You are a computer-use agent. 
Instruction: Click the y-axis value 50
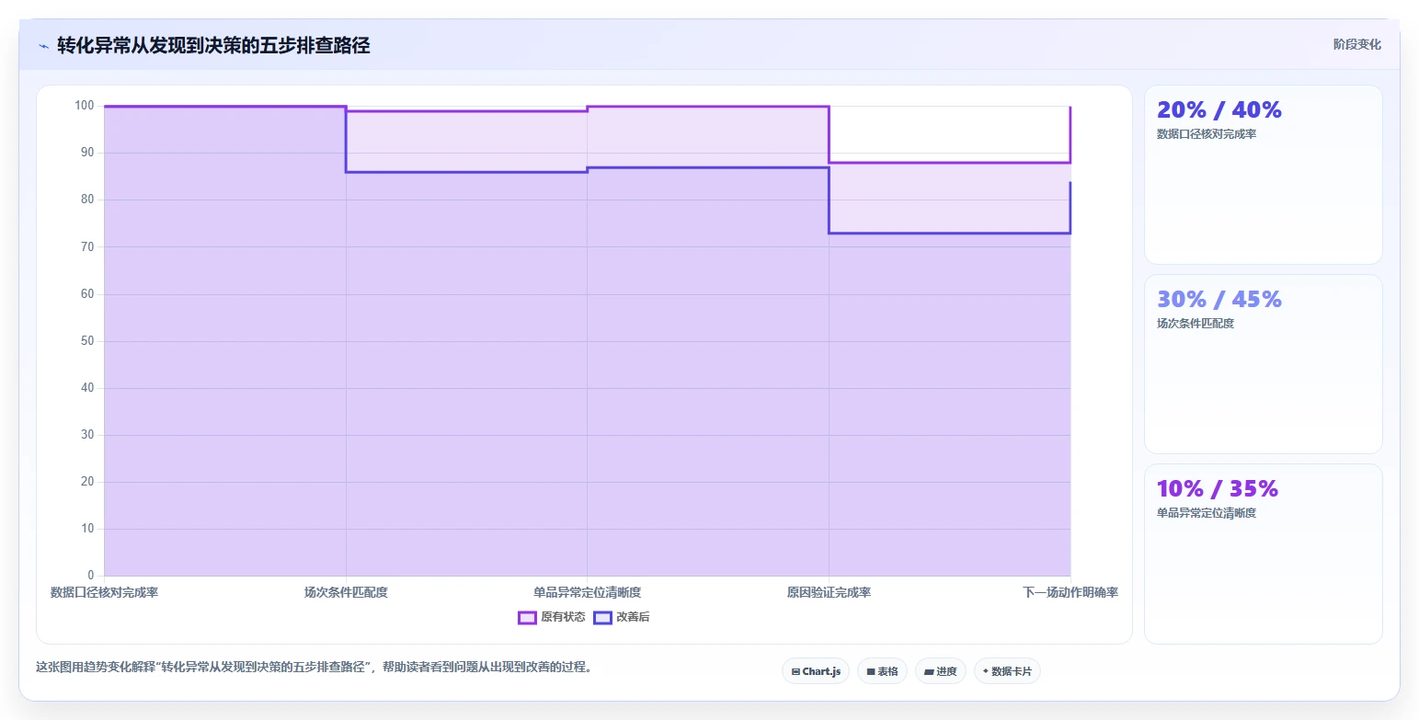click(88, 341)
